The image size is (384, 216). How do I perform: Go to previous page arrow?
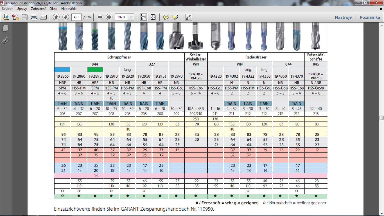56,17
